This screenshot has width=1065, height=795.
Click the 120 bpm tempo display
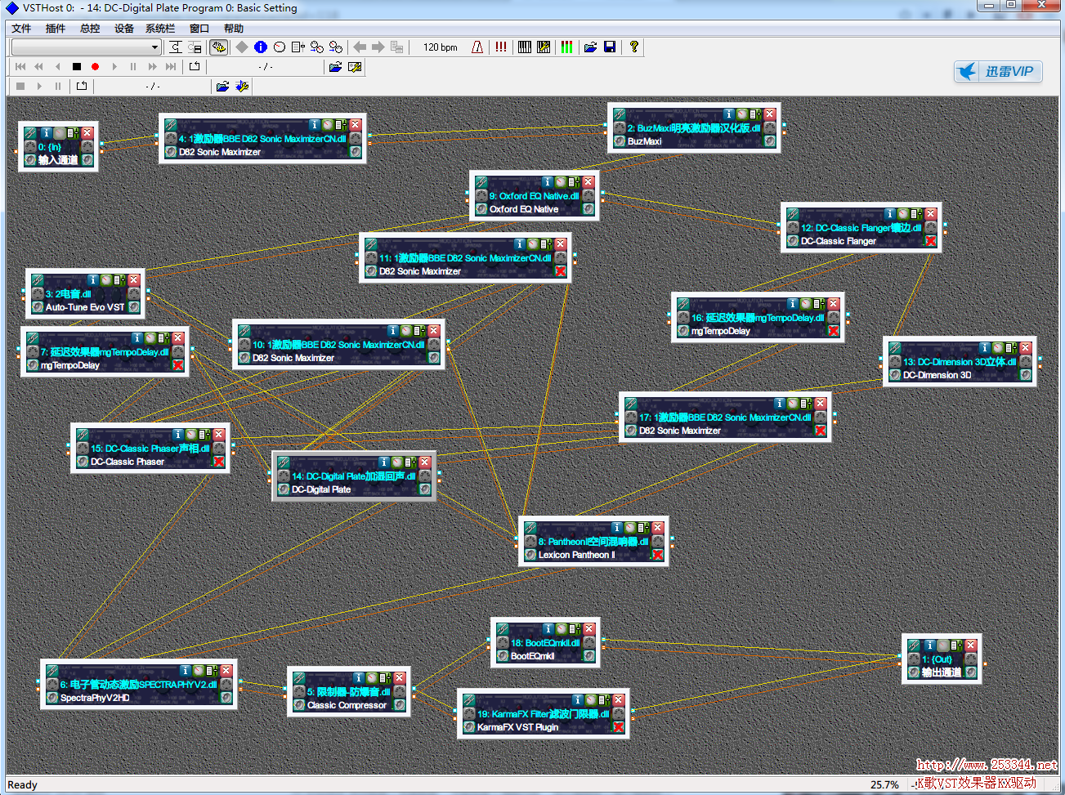(x=441, y=47)
